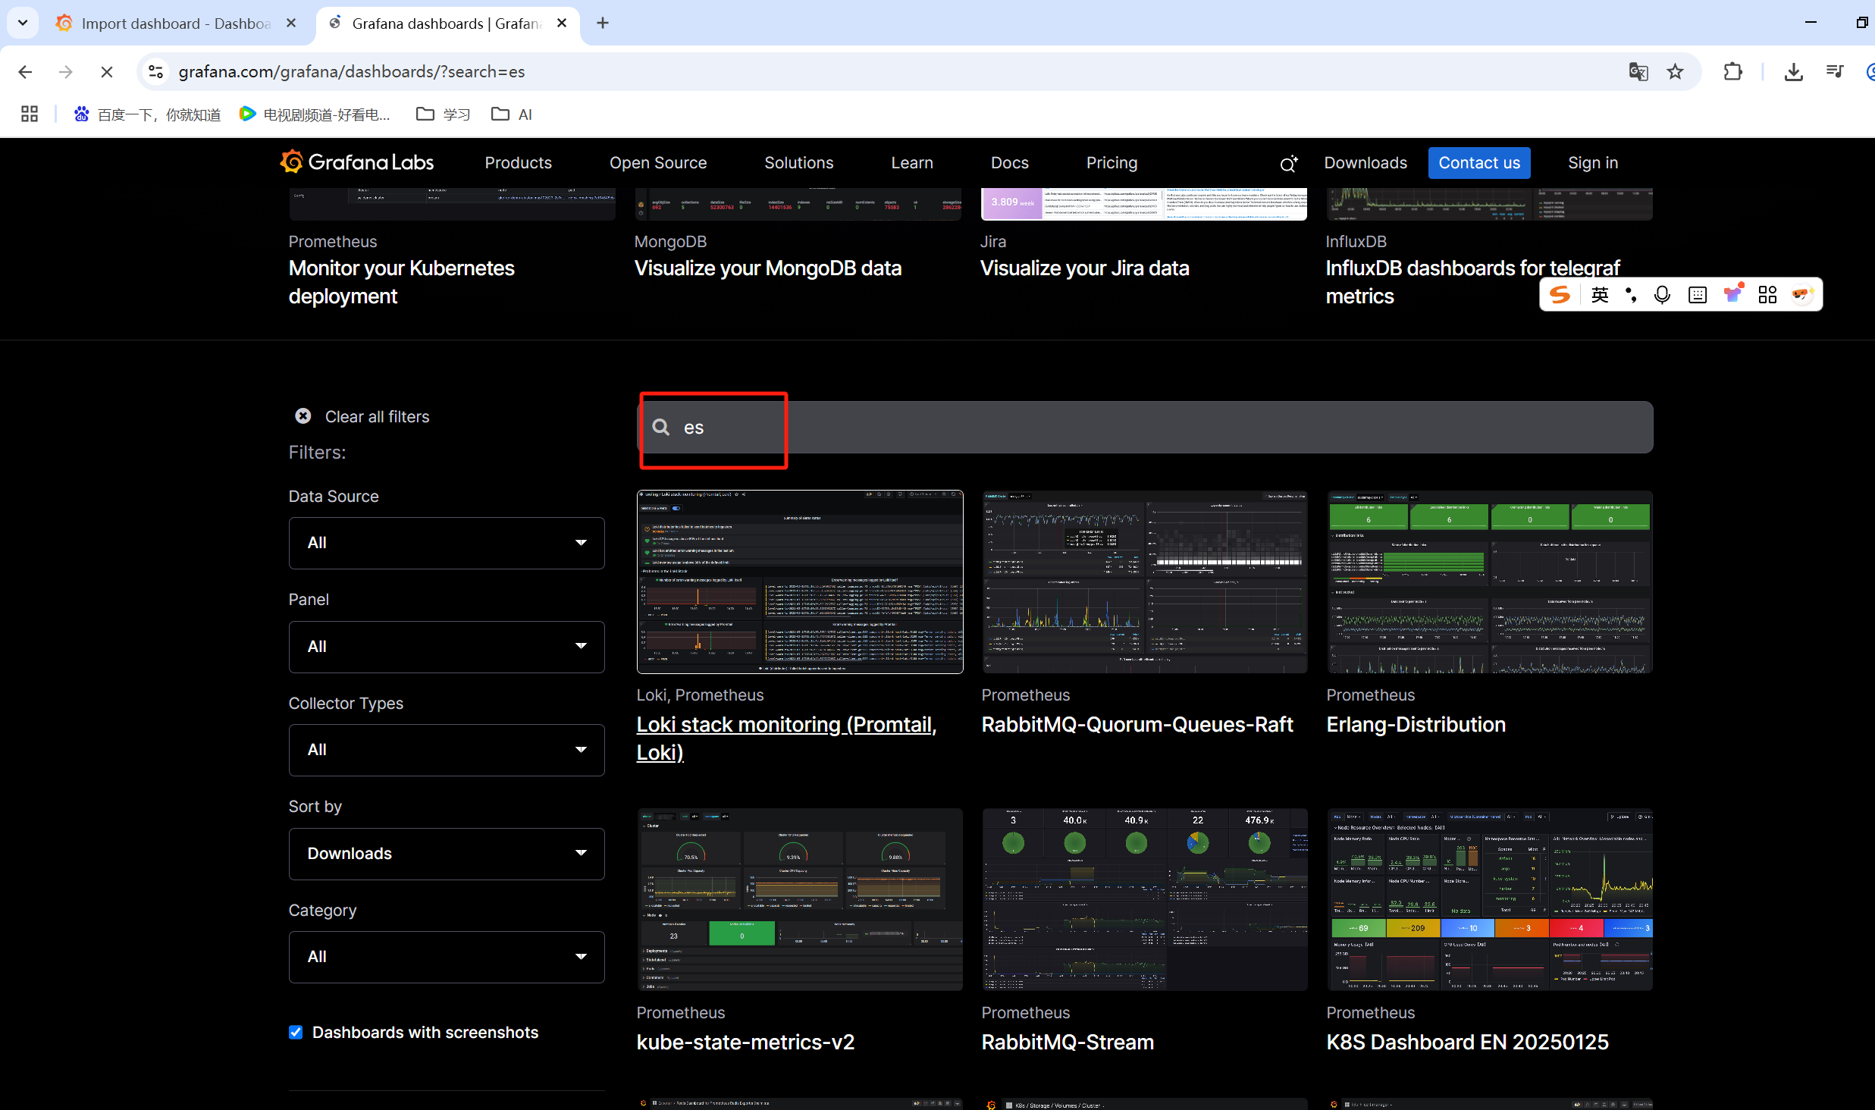1875x1110 pixels.
Task: Open K8S Dashboard EN 20250125
Action: (x=1468, y=1042)
